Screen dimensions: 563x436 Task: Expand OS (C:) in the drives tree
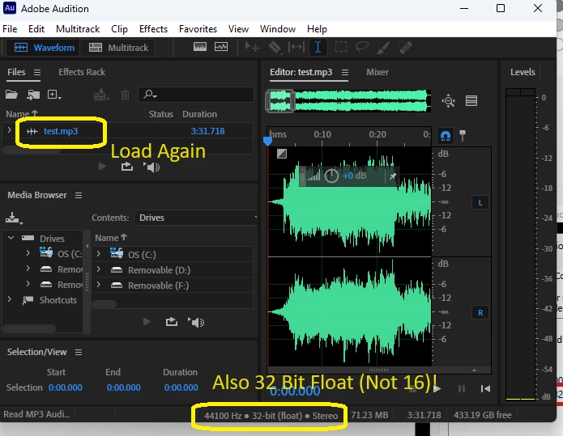(x=28, y=253)
